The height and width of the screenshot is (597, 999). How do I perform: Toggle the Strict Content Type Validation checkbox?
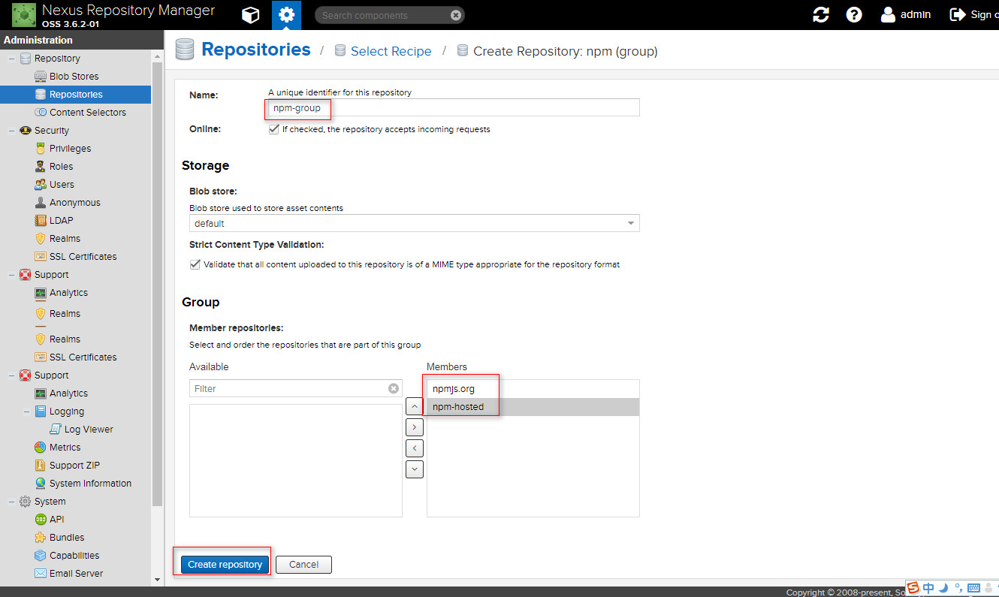[x=195, y=264]
